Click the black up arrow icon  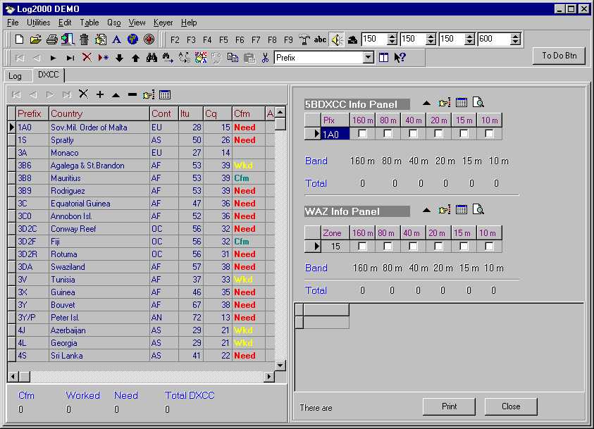pyautogui.click(x=135, y=58)
